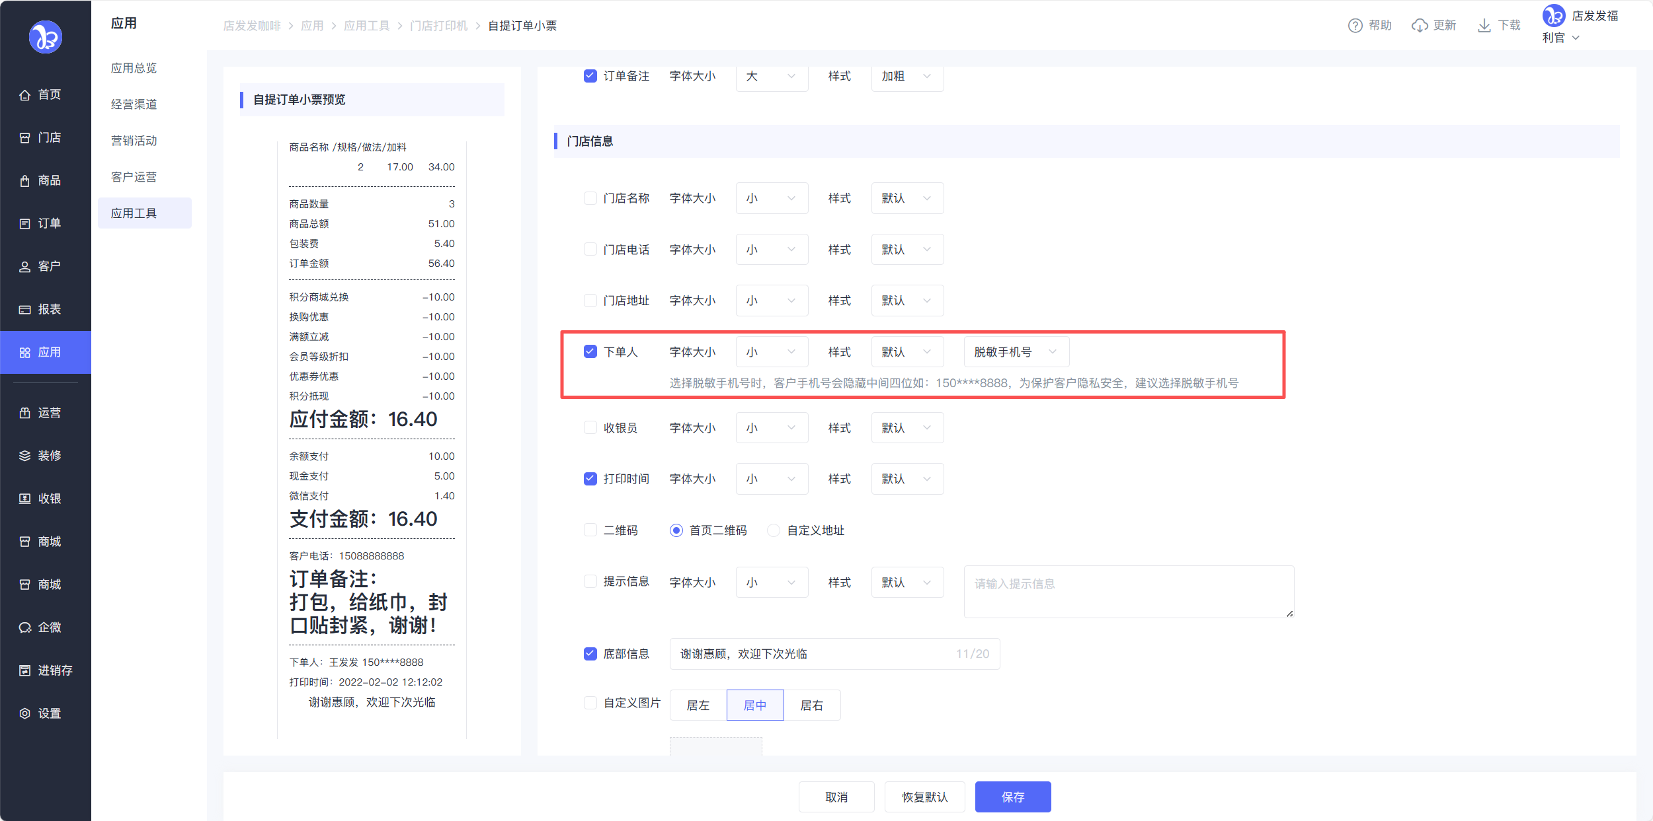Open 收银员 style dropdown showing 默认

tap(907, 428)
